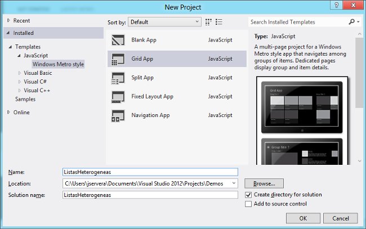Screen dimensions: 366x229
Task: Click the description panel scrollbar
Action: [359, 73]
